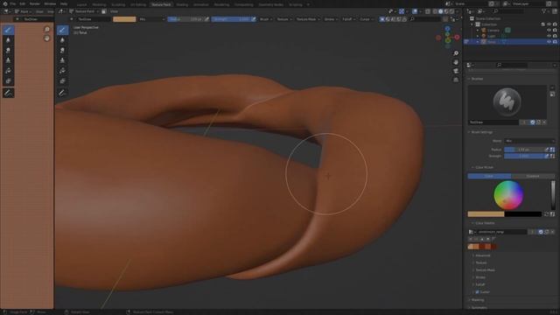Toggle the camera view icon in viewport
560x315 pixels.
click(x=456, y=71)
